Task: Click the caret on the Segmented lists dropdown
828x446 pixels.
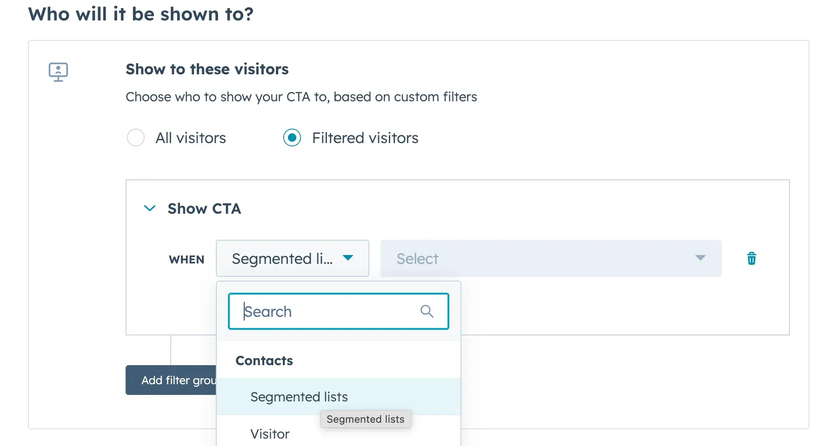Action: point(349,258)
